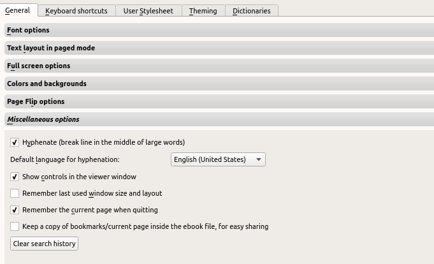This screenshot has height=264, width=434.
Task: Expand Text layout in paged mode section
Action: click(x=219, y=48)
